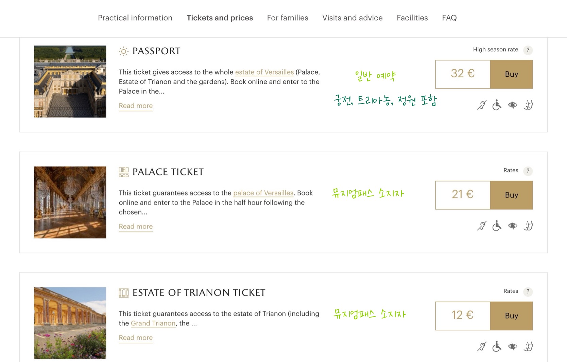
Task: Expand Read more under Passport description
Action: (136, 106)
